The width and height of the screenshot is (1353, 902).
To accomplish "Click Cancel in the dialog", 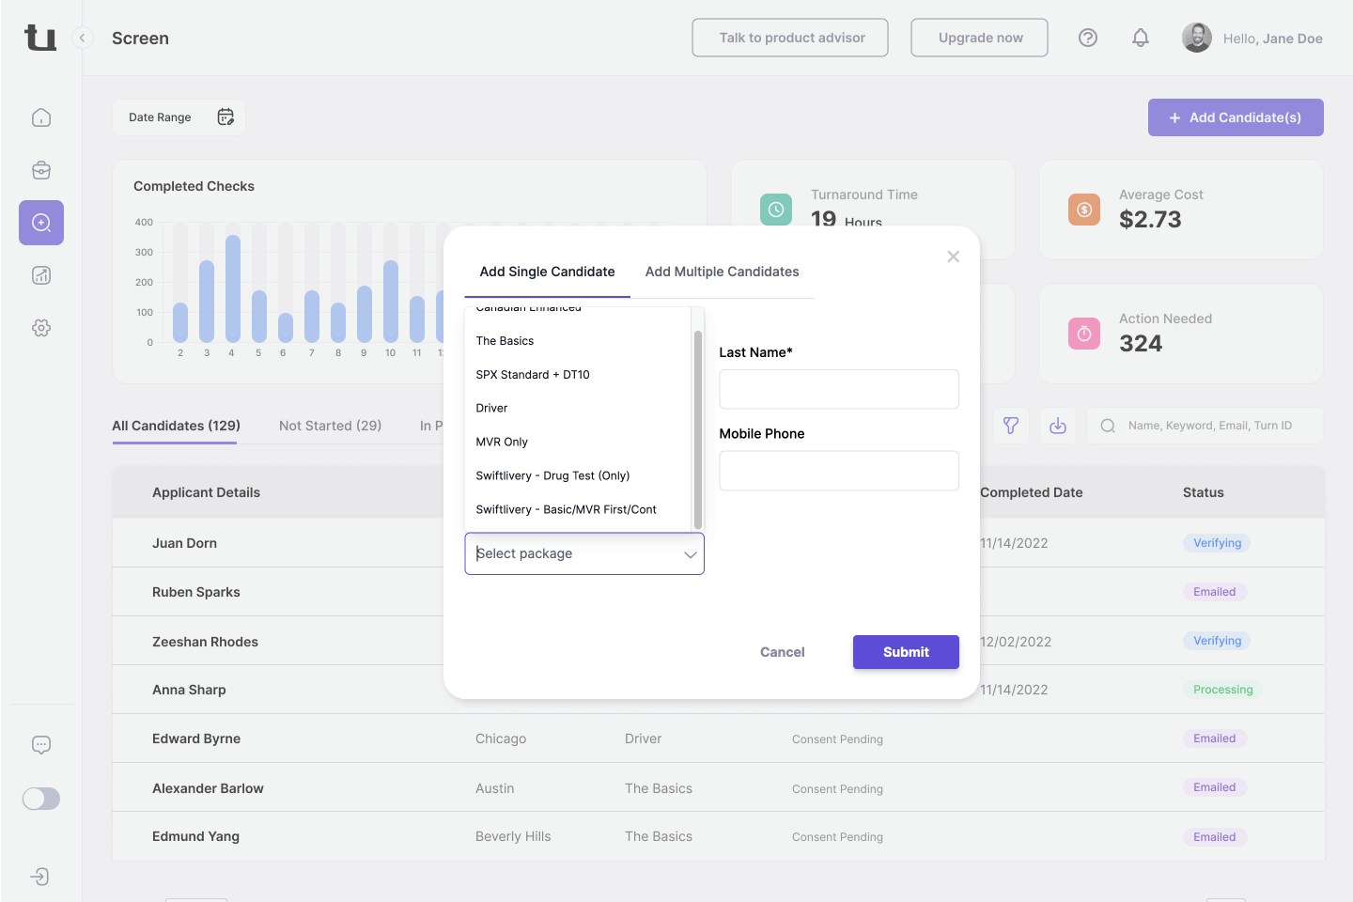I will coord(782,652).
